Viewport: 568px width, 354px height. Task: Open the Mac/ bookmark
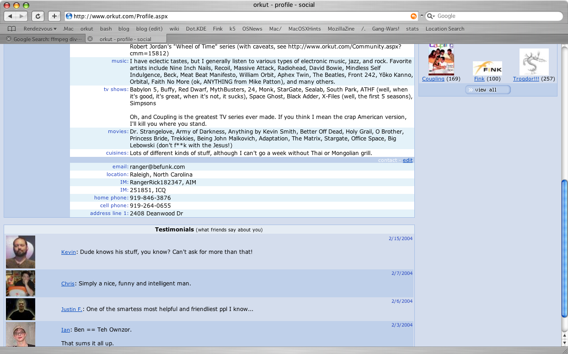275,29
